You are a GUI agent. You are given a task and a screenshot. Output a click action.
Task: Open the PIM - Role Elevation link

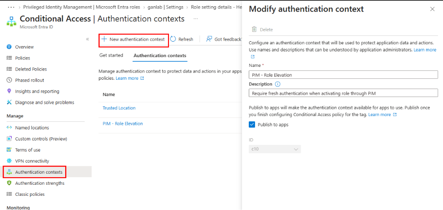pyautogui.click(x=123, y=123)
